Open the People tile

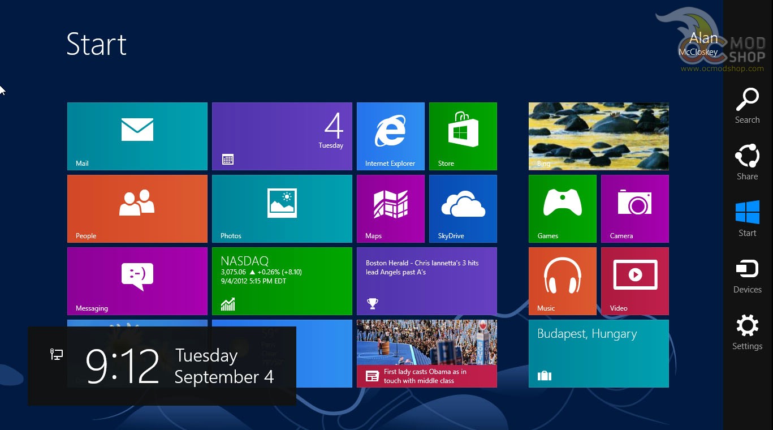tap(137, 209)
